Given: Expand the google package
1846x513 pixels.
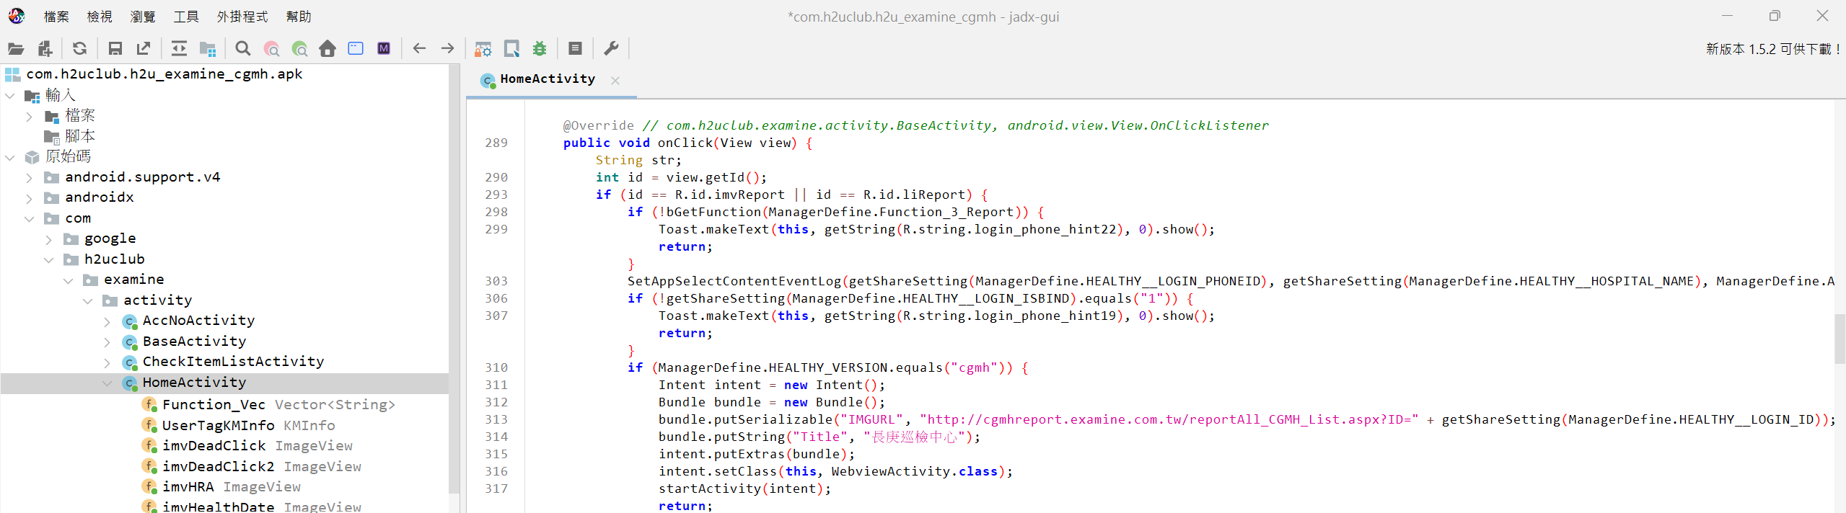Looking at the screenshot, I should (x=49, y=239).
